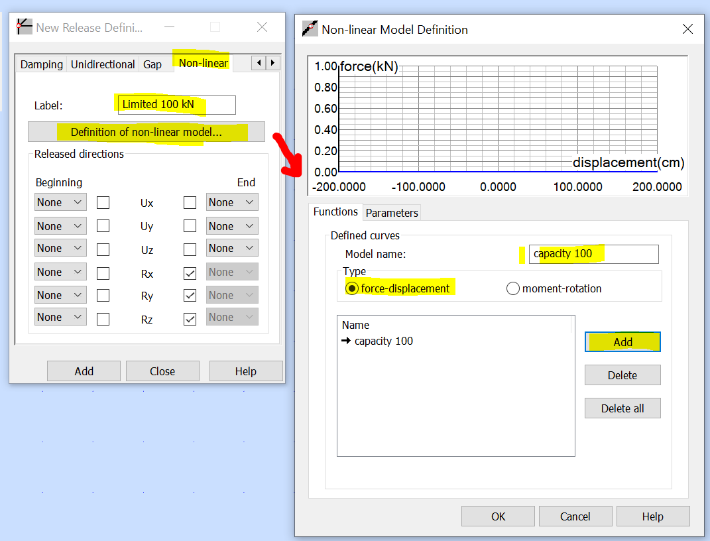The width and height of the screenshot is (710, 541).
Task: Uncheck the Rx end release checkbox
Action: click(x=190, y=271)
